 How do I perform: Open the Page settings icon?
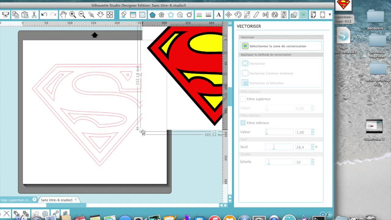pyautogui.click(x=313, y=14)
